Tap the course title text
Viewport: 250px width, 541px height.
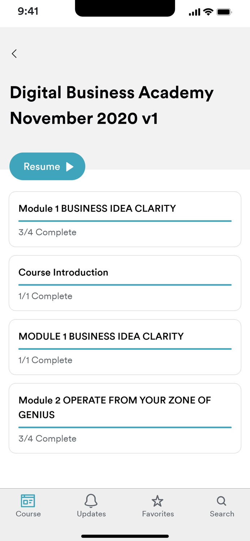click(111, 105)
